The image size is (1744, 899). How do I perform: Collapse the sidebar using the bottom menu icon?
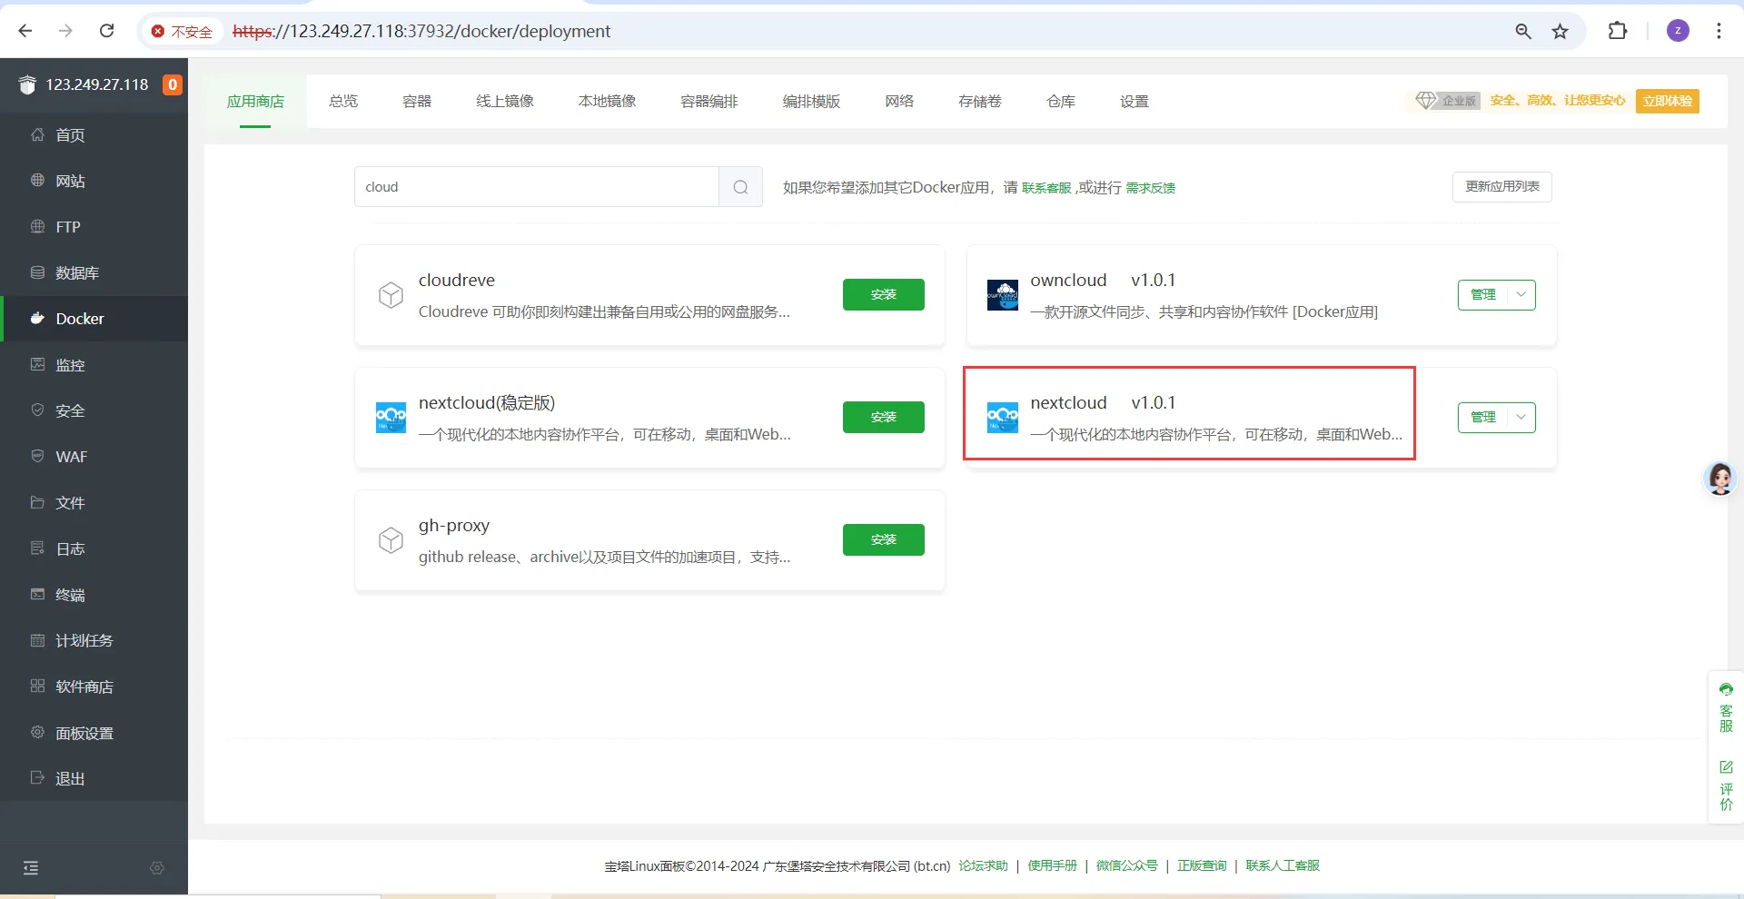(x=31, y=868)
